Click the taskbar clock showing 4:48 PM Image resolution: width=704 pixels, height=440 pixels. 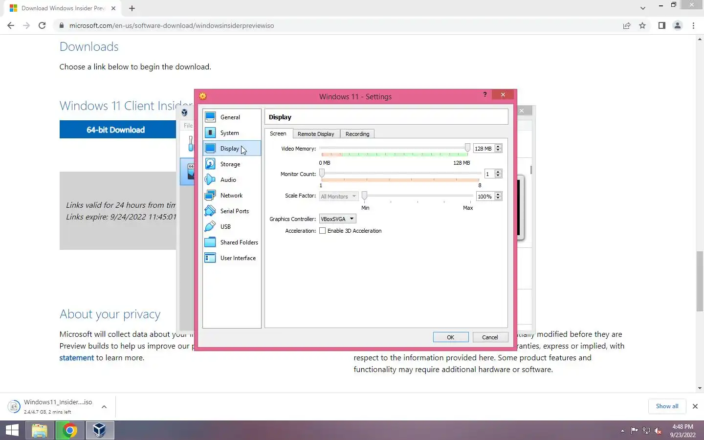(683, 431)
